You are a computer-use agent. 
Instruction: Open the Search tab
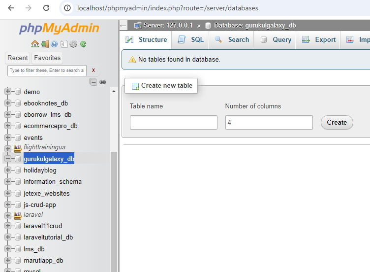tap(231, 40)
